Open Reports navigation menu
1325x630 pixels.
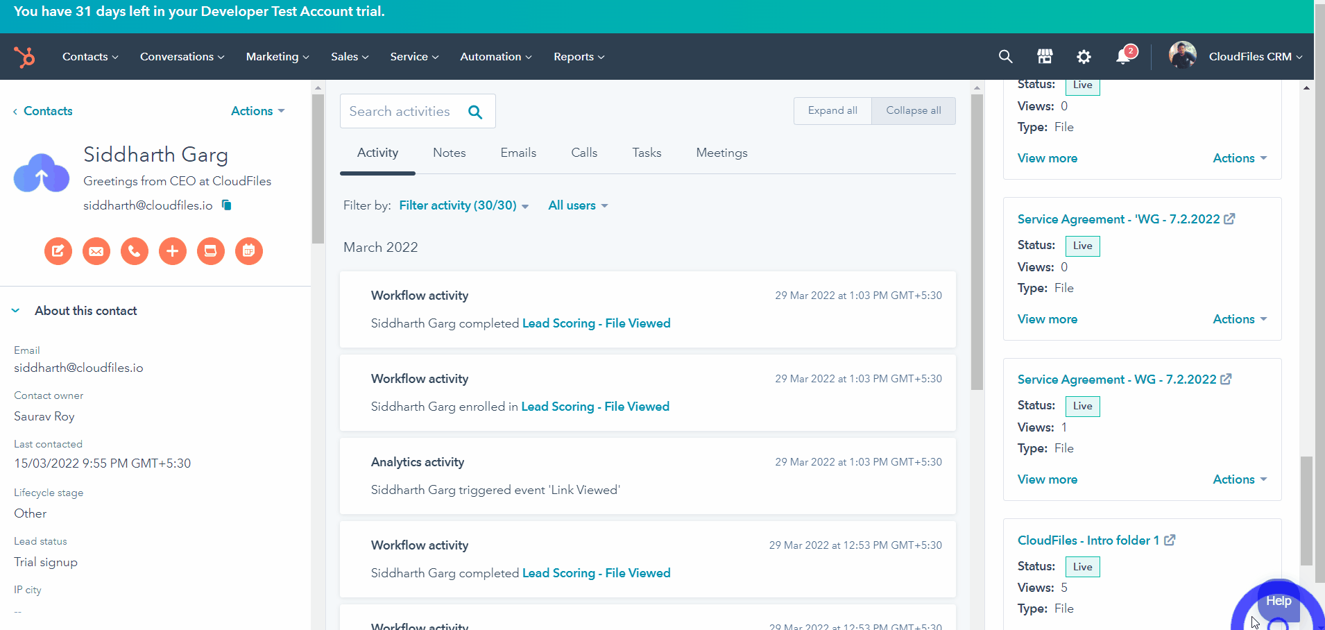tap(579, 57)
